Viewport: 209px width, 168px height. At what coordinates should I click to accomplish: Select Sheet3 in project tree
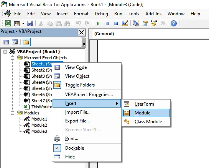(x=41, y=76)
